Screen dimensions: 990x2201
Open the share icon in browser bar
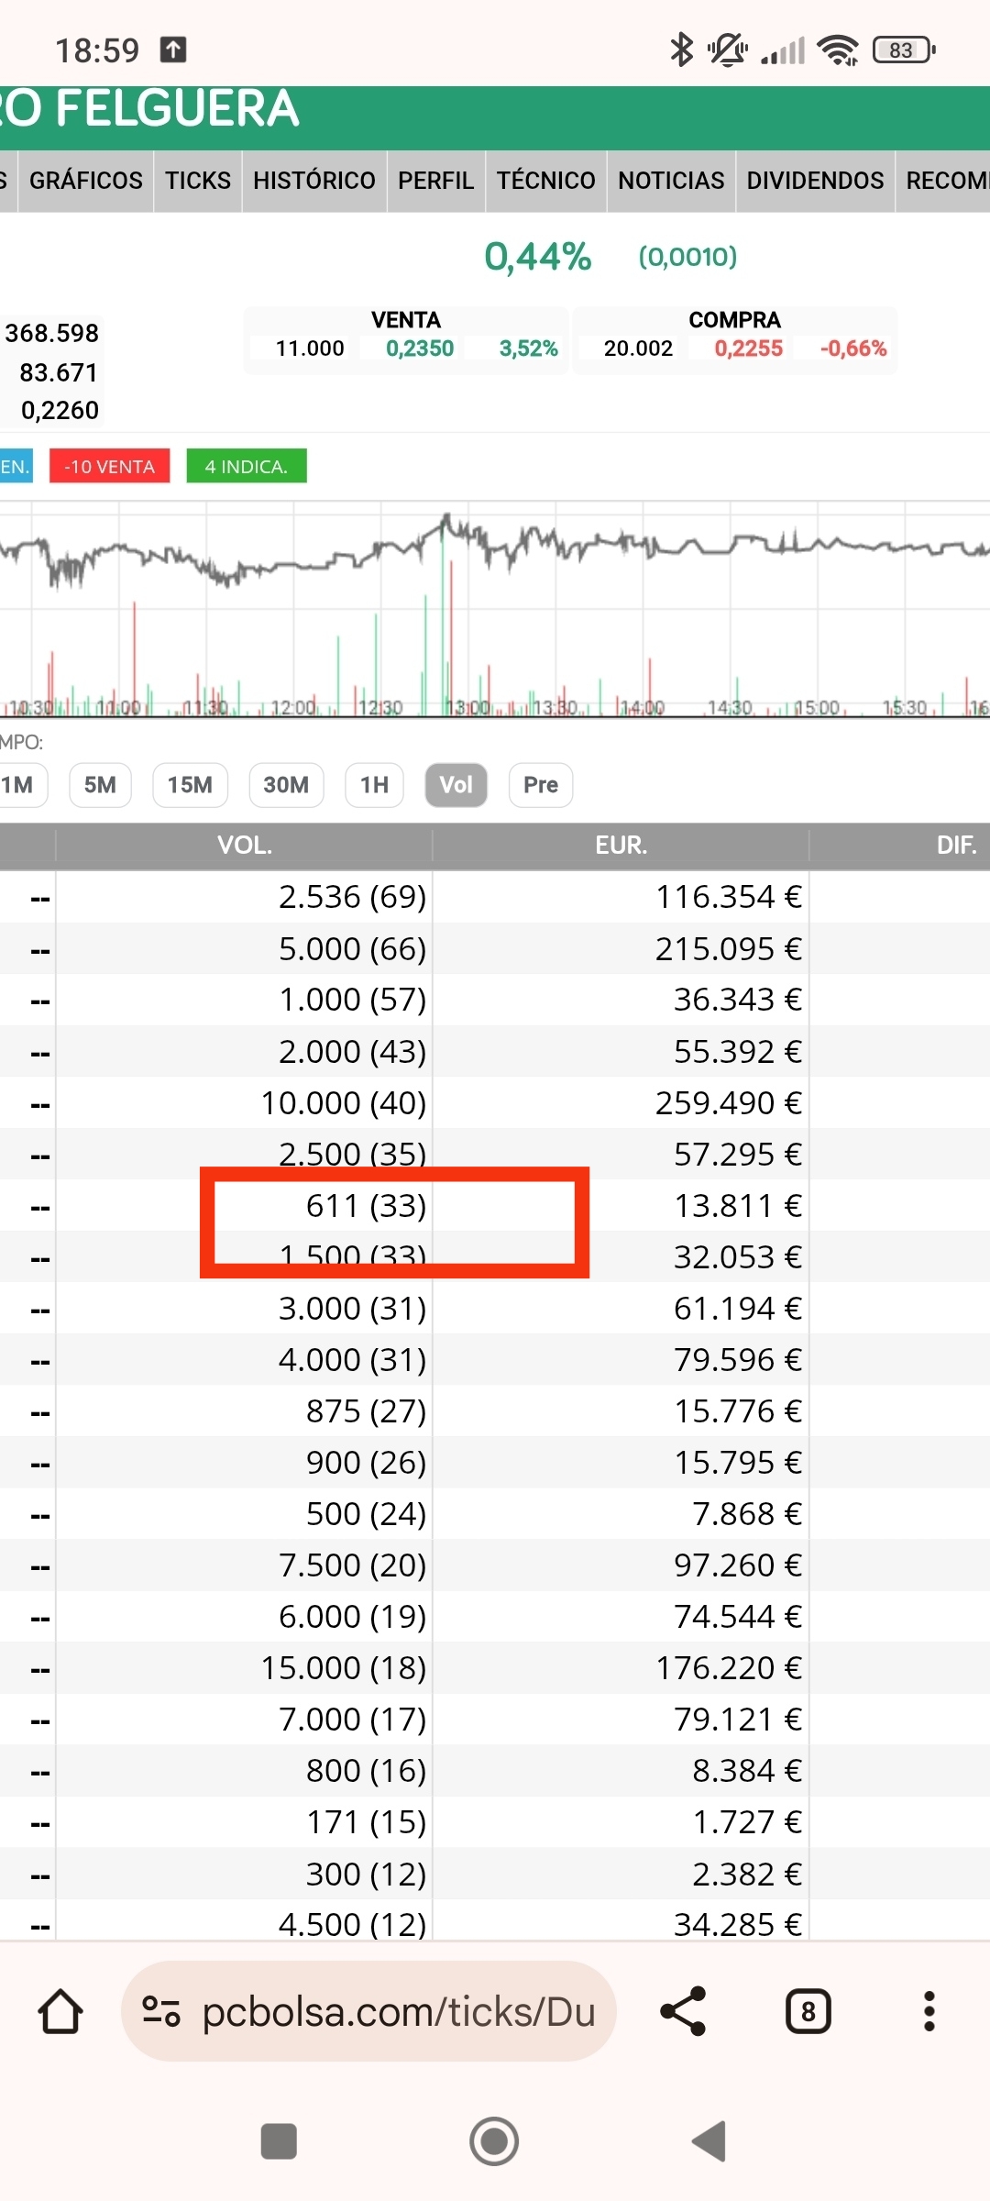683,2012
